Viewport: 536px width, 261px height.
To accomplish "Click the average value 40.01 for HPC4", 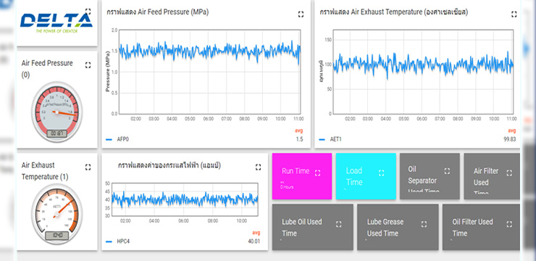I will [254, 241].
